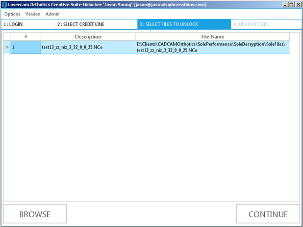Image resolution: width=303 pixels, height=227 pixels.
Task: Click the row indicator arrow for row 1
Action: 7,47
